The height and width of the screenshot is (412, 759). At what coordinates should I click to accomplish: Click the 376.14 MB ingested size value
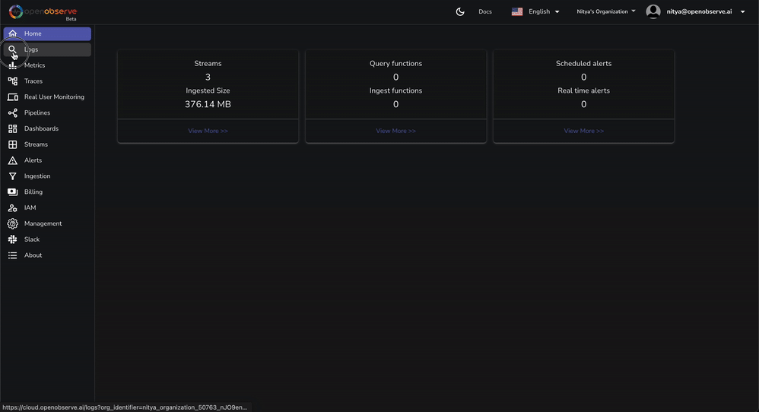tap(208, 104)
